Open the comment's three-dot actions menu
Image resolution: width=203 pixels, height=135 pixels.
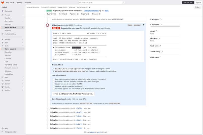click(x=143, y=25)
